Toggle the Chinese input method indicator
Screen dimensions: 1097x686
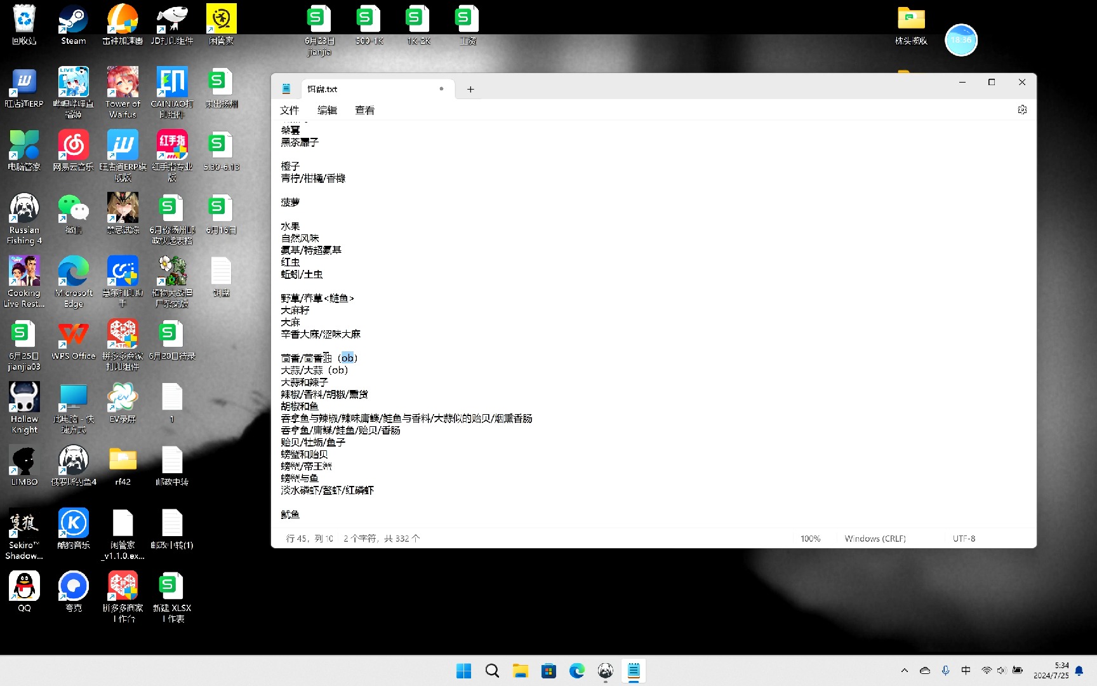click(x=966, y=671)
